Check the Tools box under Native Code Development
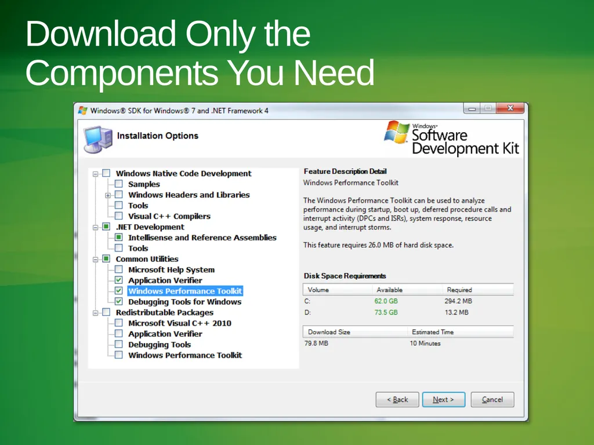The width and height of the screenshot is (594, 445). click(x=119, y=205)
